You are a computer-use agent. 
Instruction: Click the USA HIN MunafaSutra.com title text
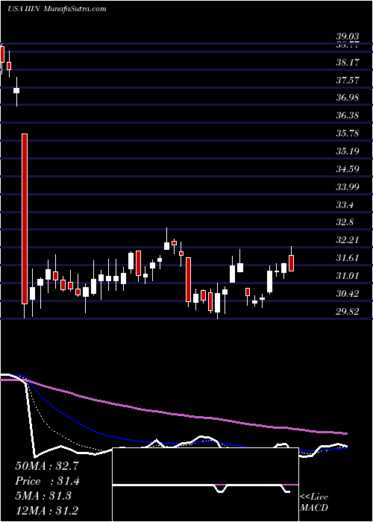pyautogui.click(x=57, y=9)
